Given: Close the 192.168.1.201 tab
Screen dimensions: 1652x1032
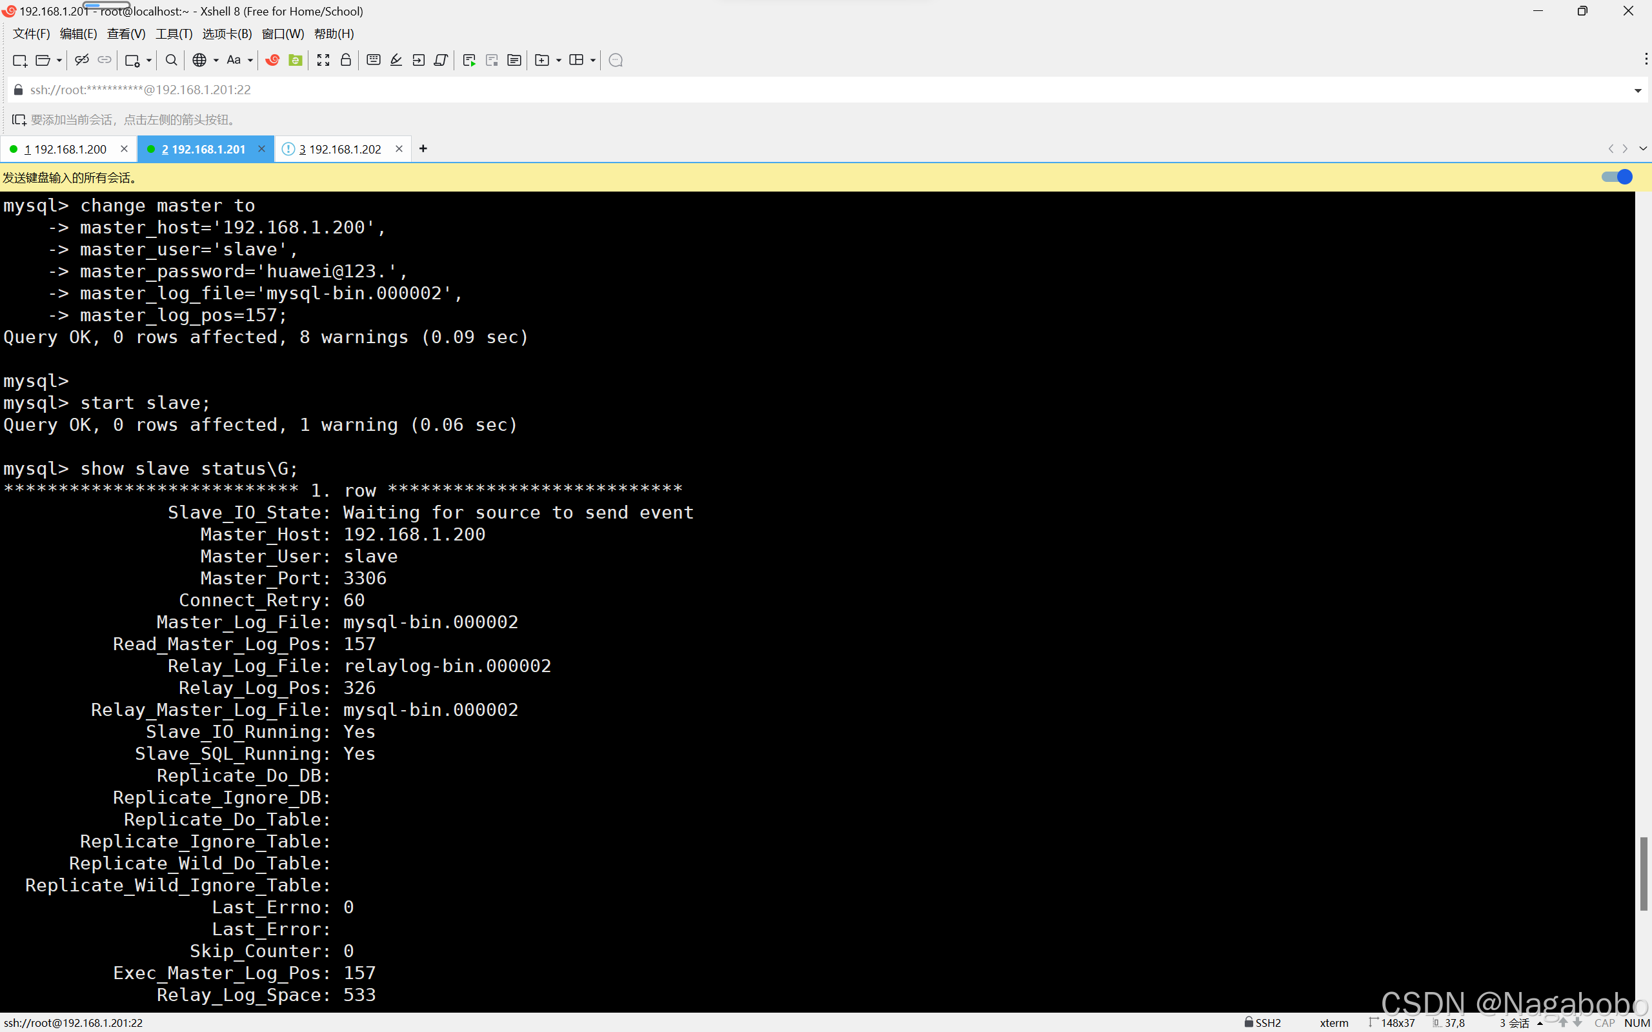Looking at the screenshot, I should (261, 149).
